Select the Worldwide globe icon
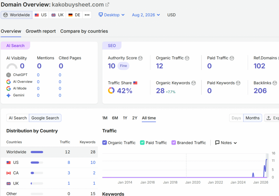Screen dimensions: 279x196 click(x=5, y=15)
